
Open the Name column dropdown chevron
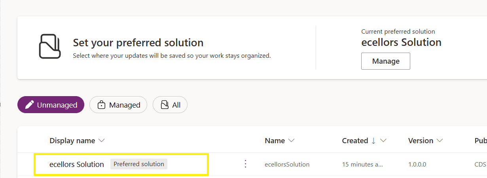click(292, 141)
